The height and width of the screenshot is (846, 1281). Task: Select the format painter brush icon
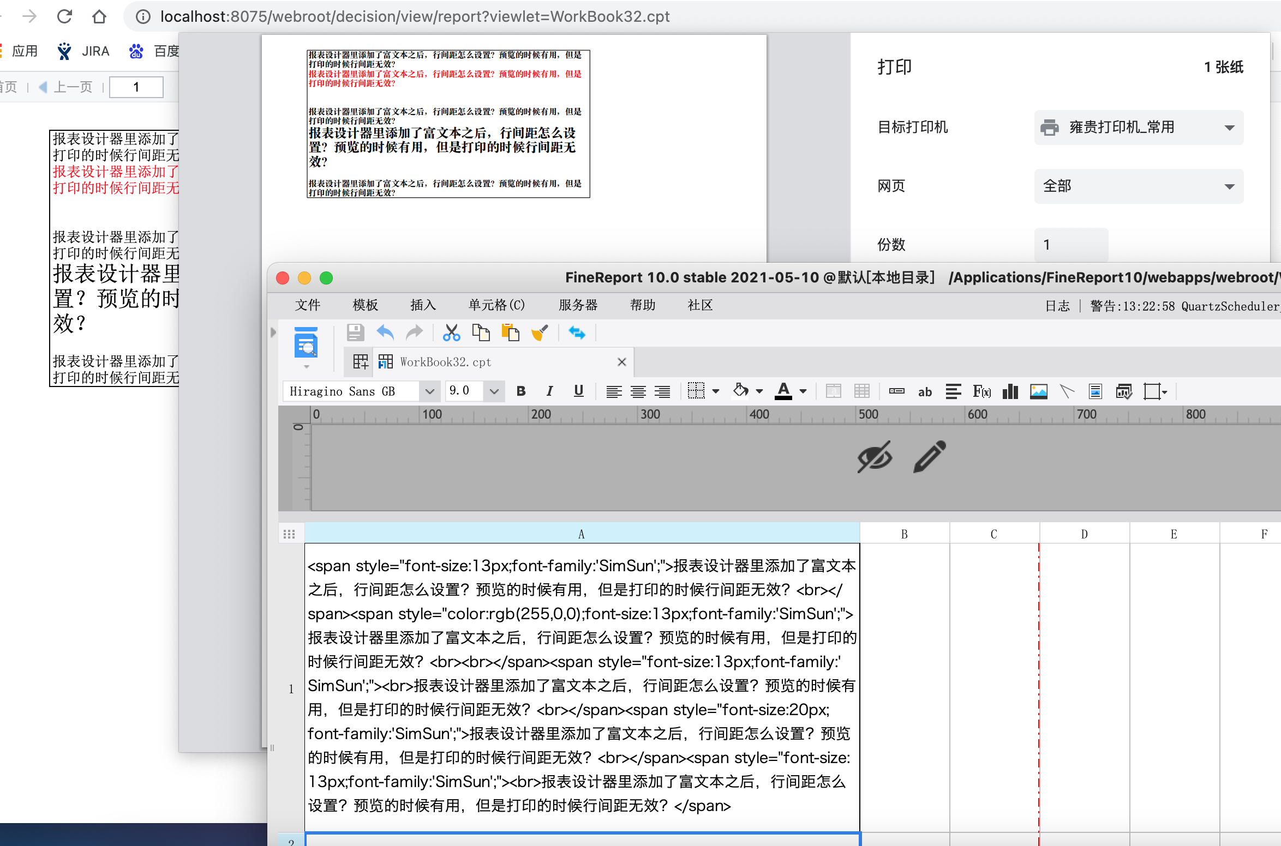(x=540, y=333)
